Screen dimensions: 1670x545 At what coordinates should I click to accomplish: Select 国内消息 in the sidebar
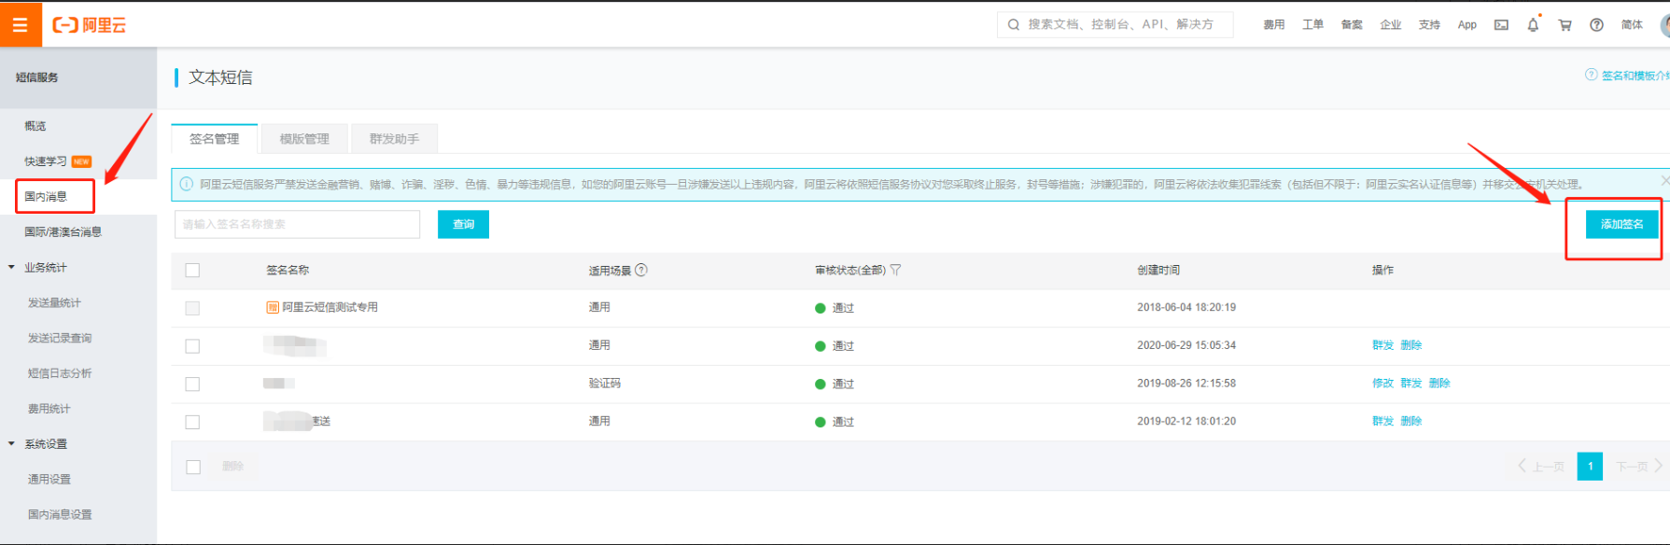click(x=46, y=197)
